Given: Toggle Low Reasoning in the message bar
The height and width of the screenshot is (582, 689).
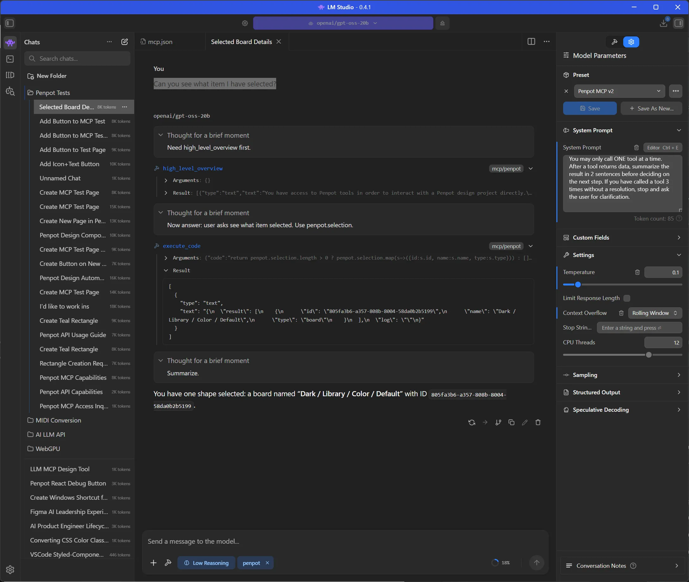Looking at the screenshot, I should tap(206, 562).
